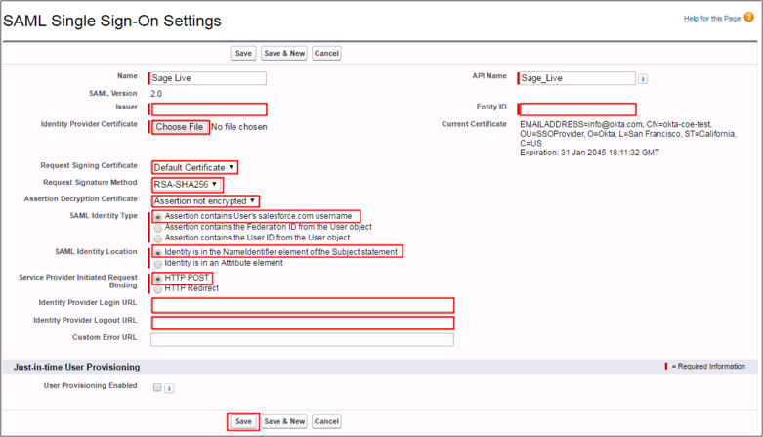Enable the User Provisioning Enabled checkbox
Image resolution: width=763 pixels, height=437 pixels.
[157, 388]
